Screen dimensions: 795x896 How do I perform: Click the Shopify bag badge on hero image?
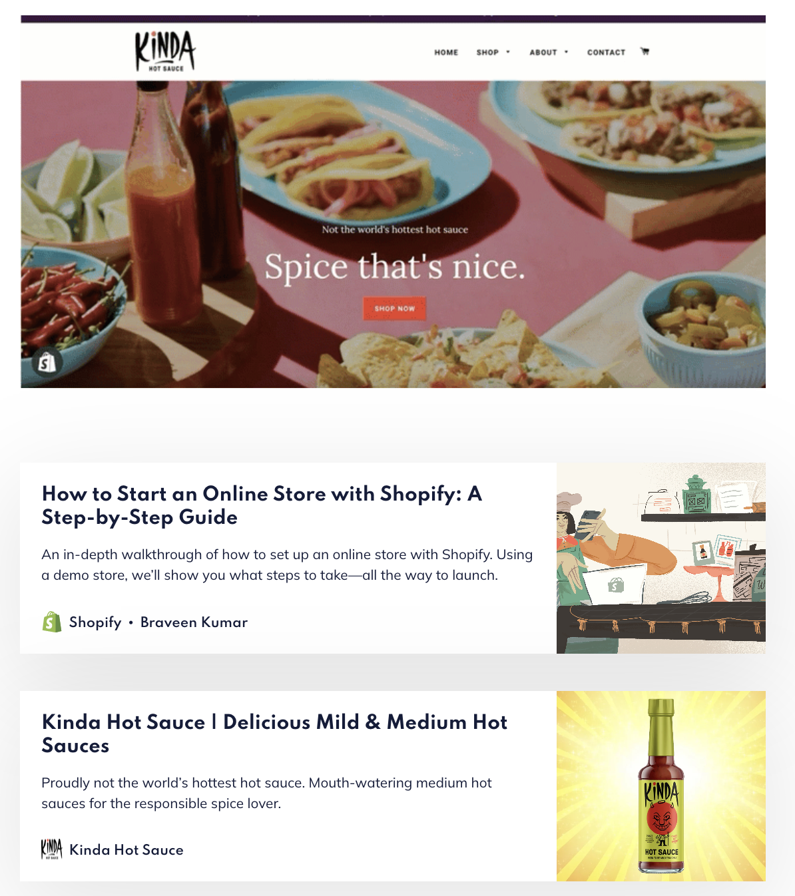tap(47, 363)
